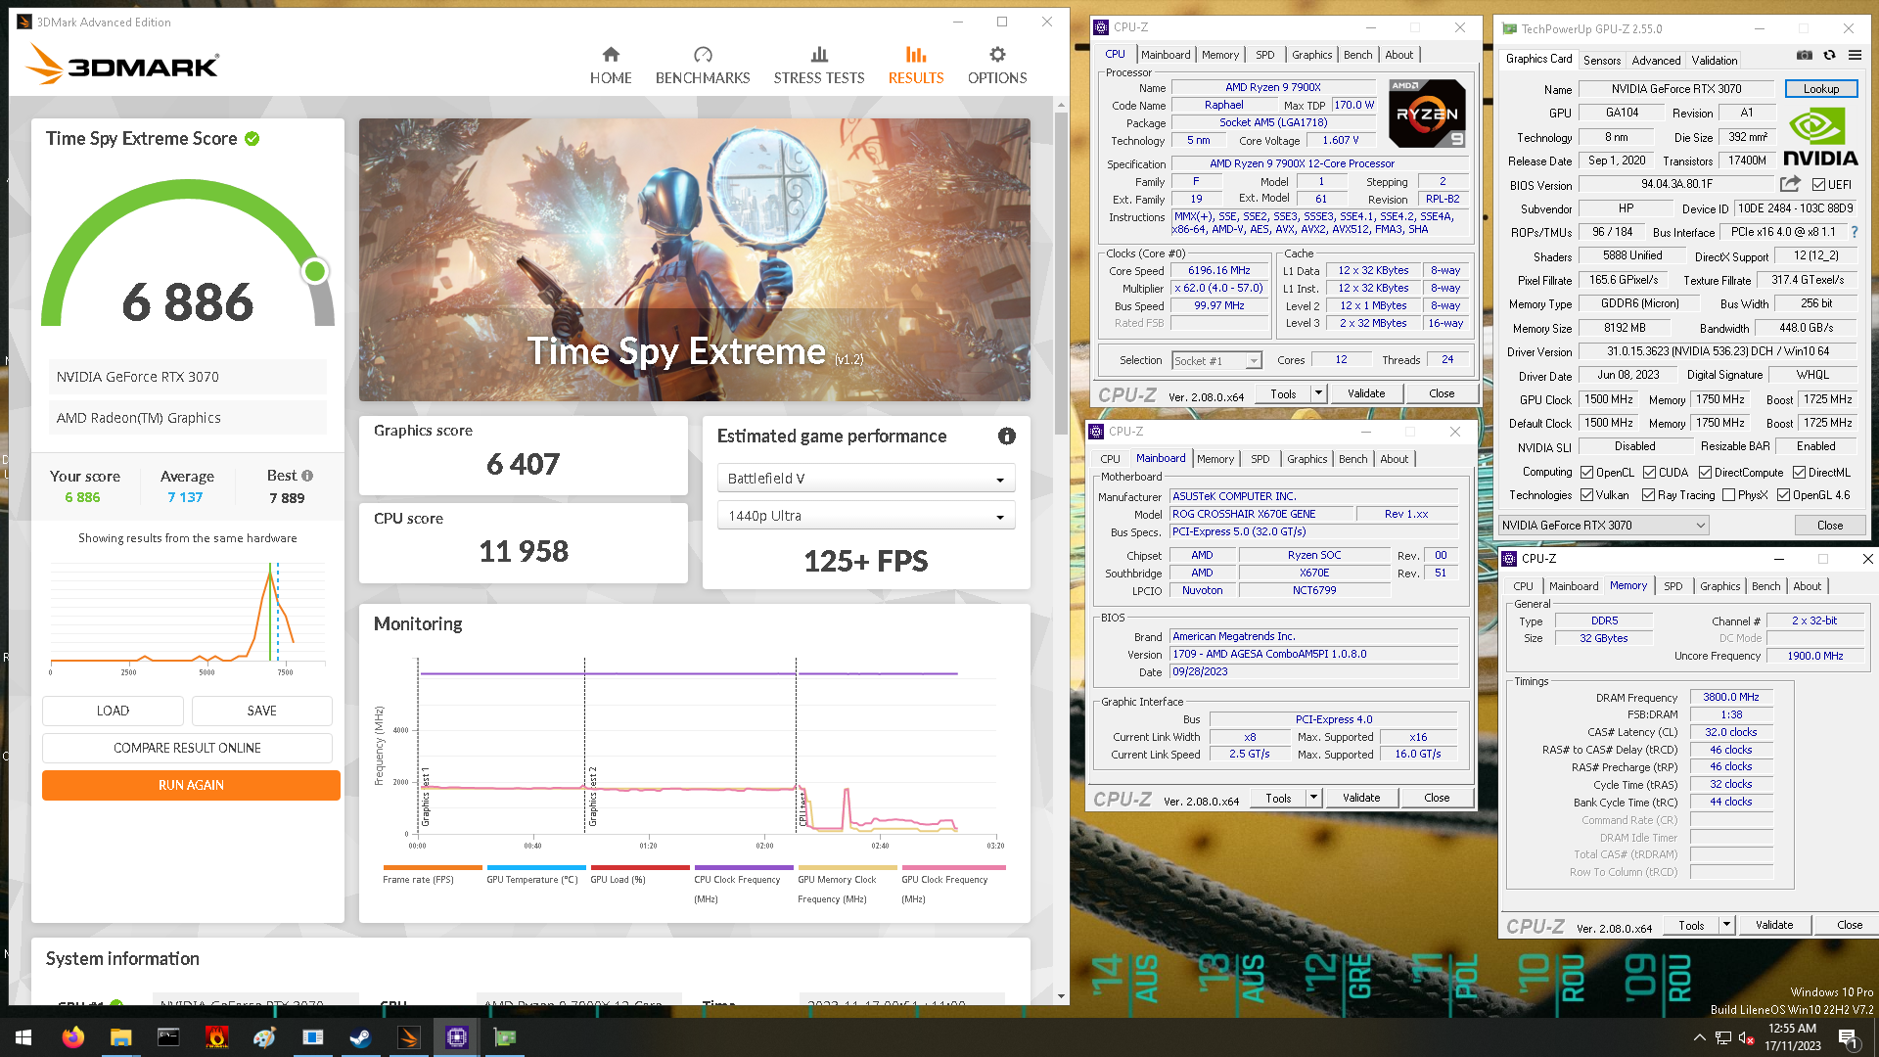
Task: Toggle the PhysX checkbox in GPU-Z
Action: tap(1729, 495)
